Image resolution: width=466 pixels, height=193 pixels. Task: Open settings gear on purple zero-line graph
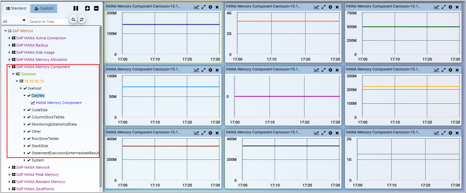point(330,70)
